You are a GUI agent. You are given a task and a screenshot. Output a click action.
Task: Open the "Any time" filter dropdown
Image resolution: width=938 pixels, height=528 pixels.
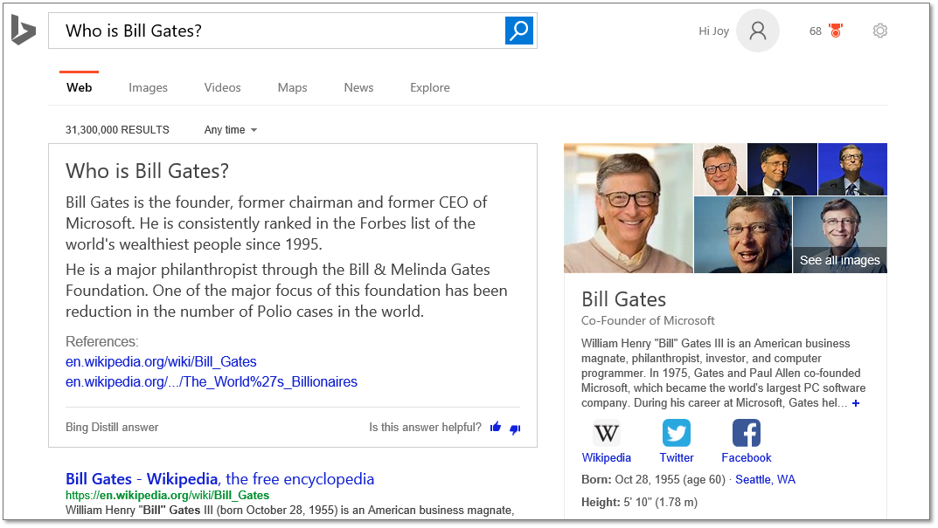click(x=230, y=129)
